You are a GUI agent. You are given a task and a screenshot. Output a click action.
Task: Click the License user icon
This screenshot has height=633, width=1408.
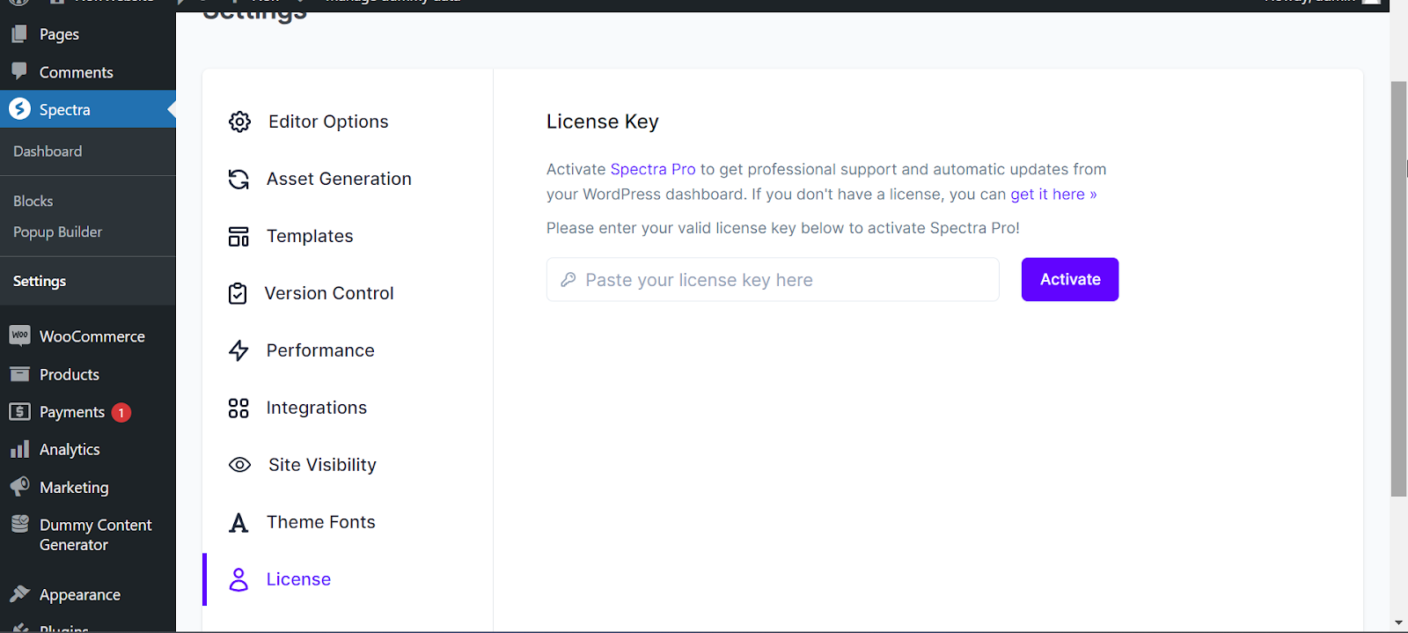[x=238, y=579]
